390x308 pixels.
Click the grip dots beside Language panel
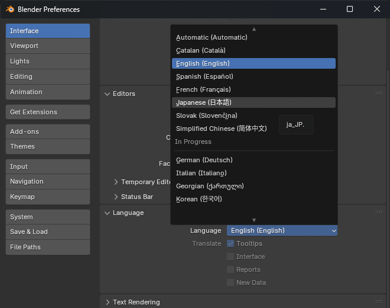coord(379,212)
